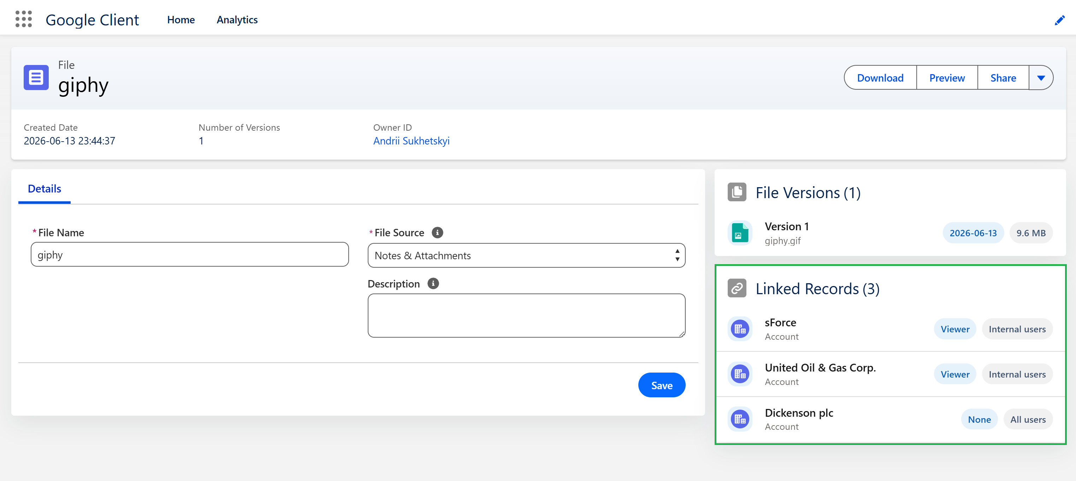Click the Share button
This screenshot has height=481, width=1076.
[x=1003, y=78]
